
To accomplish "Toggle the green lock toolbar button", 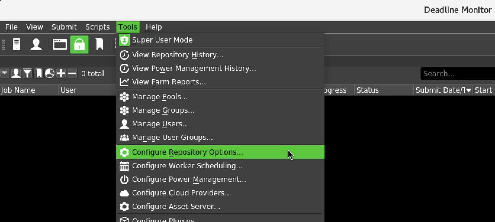I will click(79, 45).
